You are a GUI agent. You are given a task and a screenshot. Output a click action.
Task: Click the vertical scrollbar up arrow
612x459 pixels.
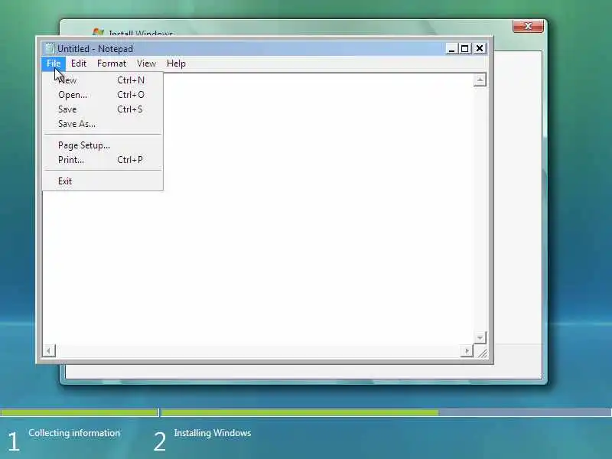pyautogui.click(x=480, y=80)
